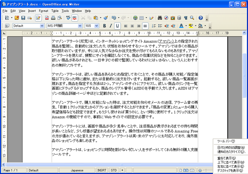
Task: Insert a Hyperlink globe icon
Action: (x=135, y=18)
